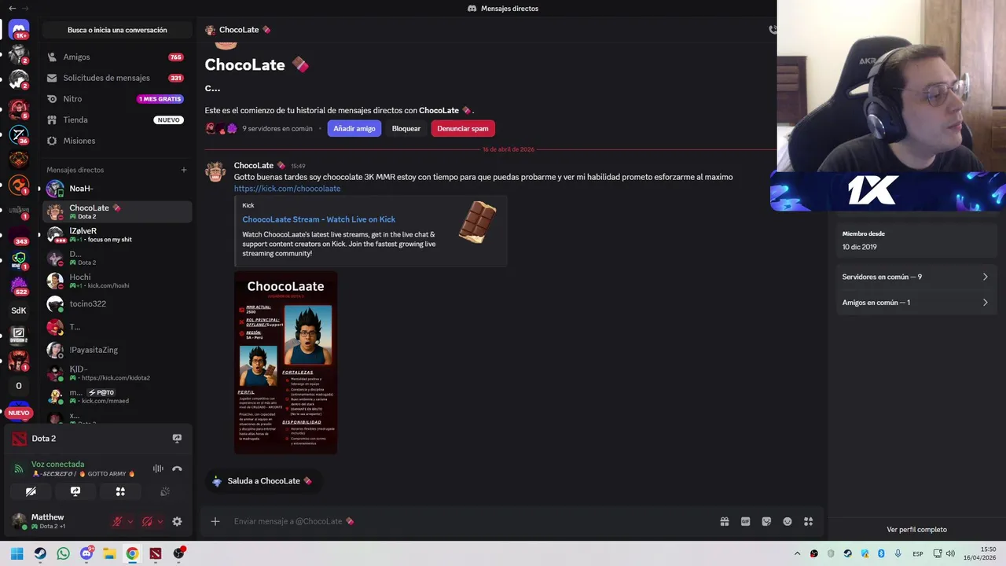Open activities icon in voice panel

click(x=120, y=491)
